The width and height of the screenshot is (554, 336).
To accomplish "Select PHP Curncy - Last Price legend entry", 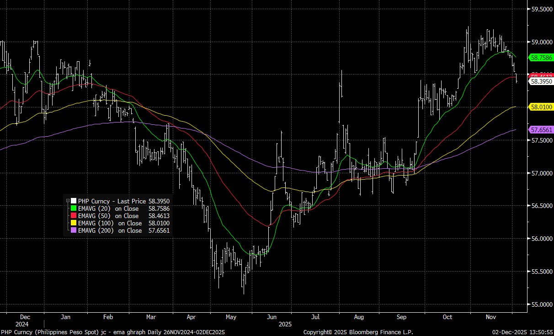I will pyautogui.click(x=112, y=201).
